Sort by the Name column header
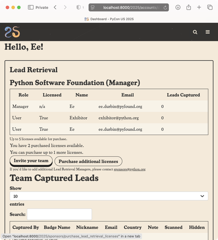Viewport: 218px width, 240px height. pos(82,95)
